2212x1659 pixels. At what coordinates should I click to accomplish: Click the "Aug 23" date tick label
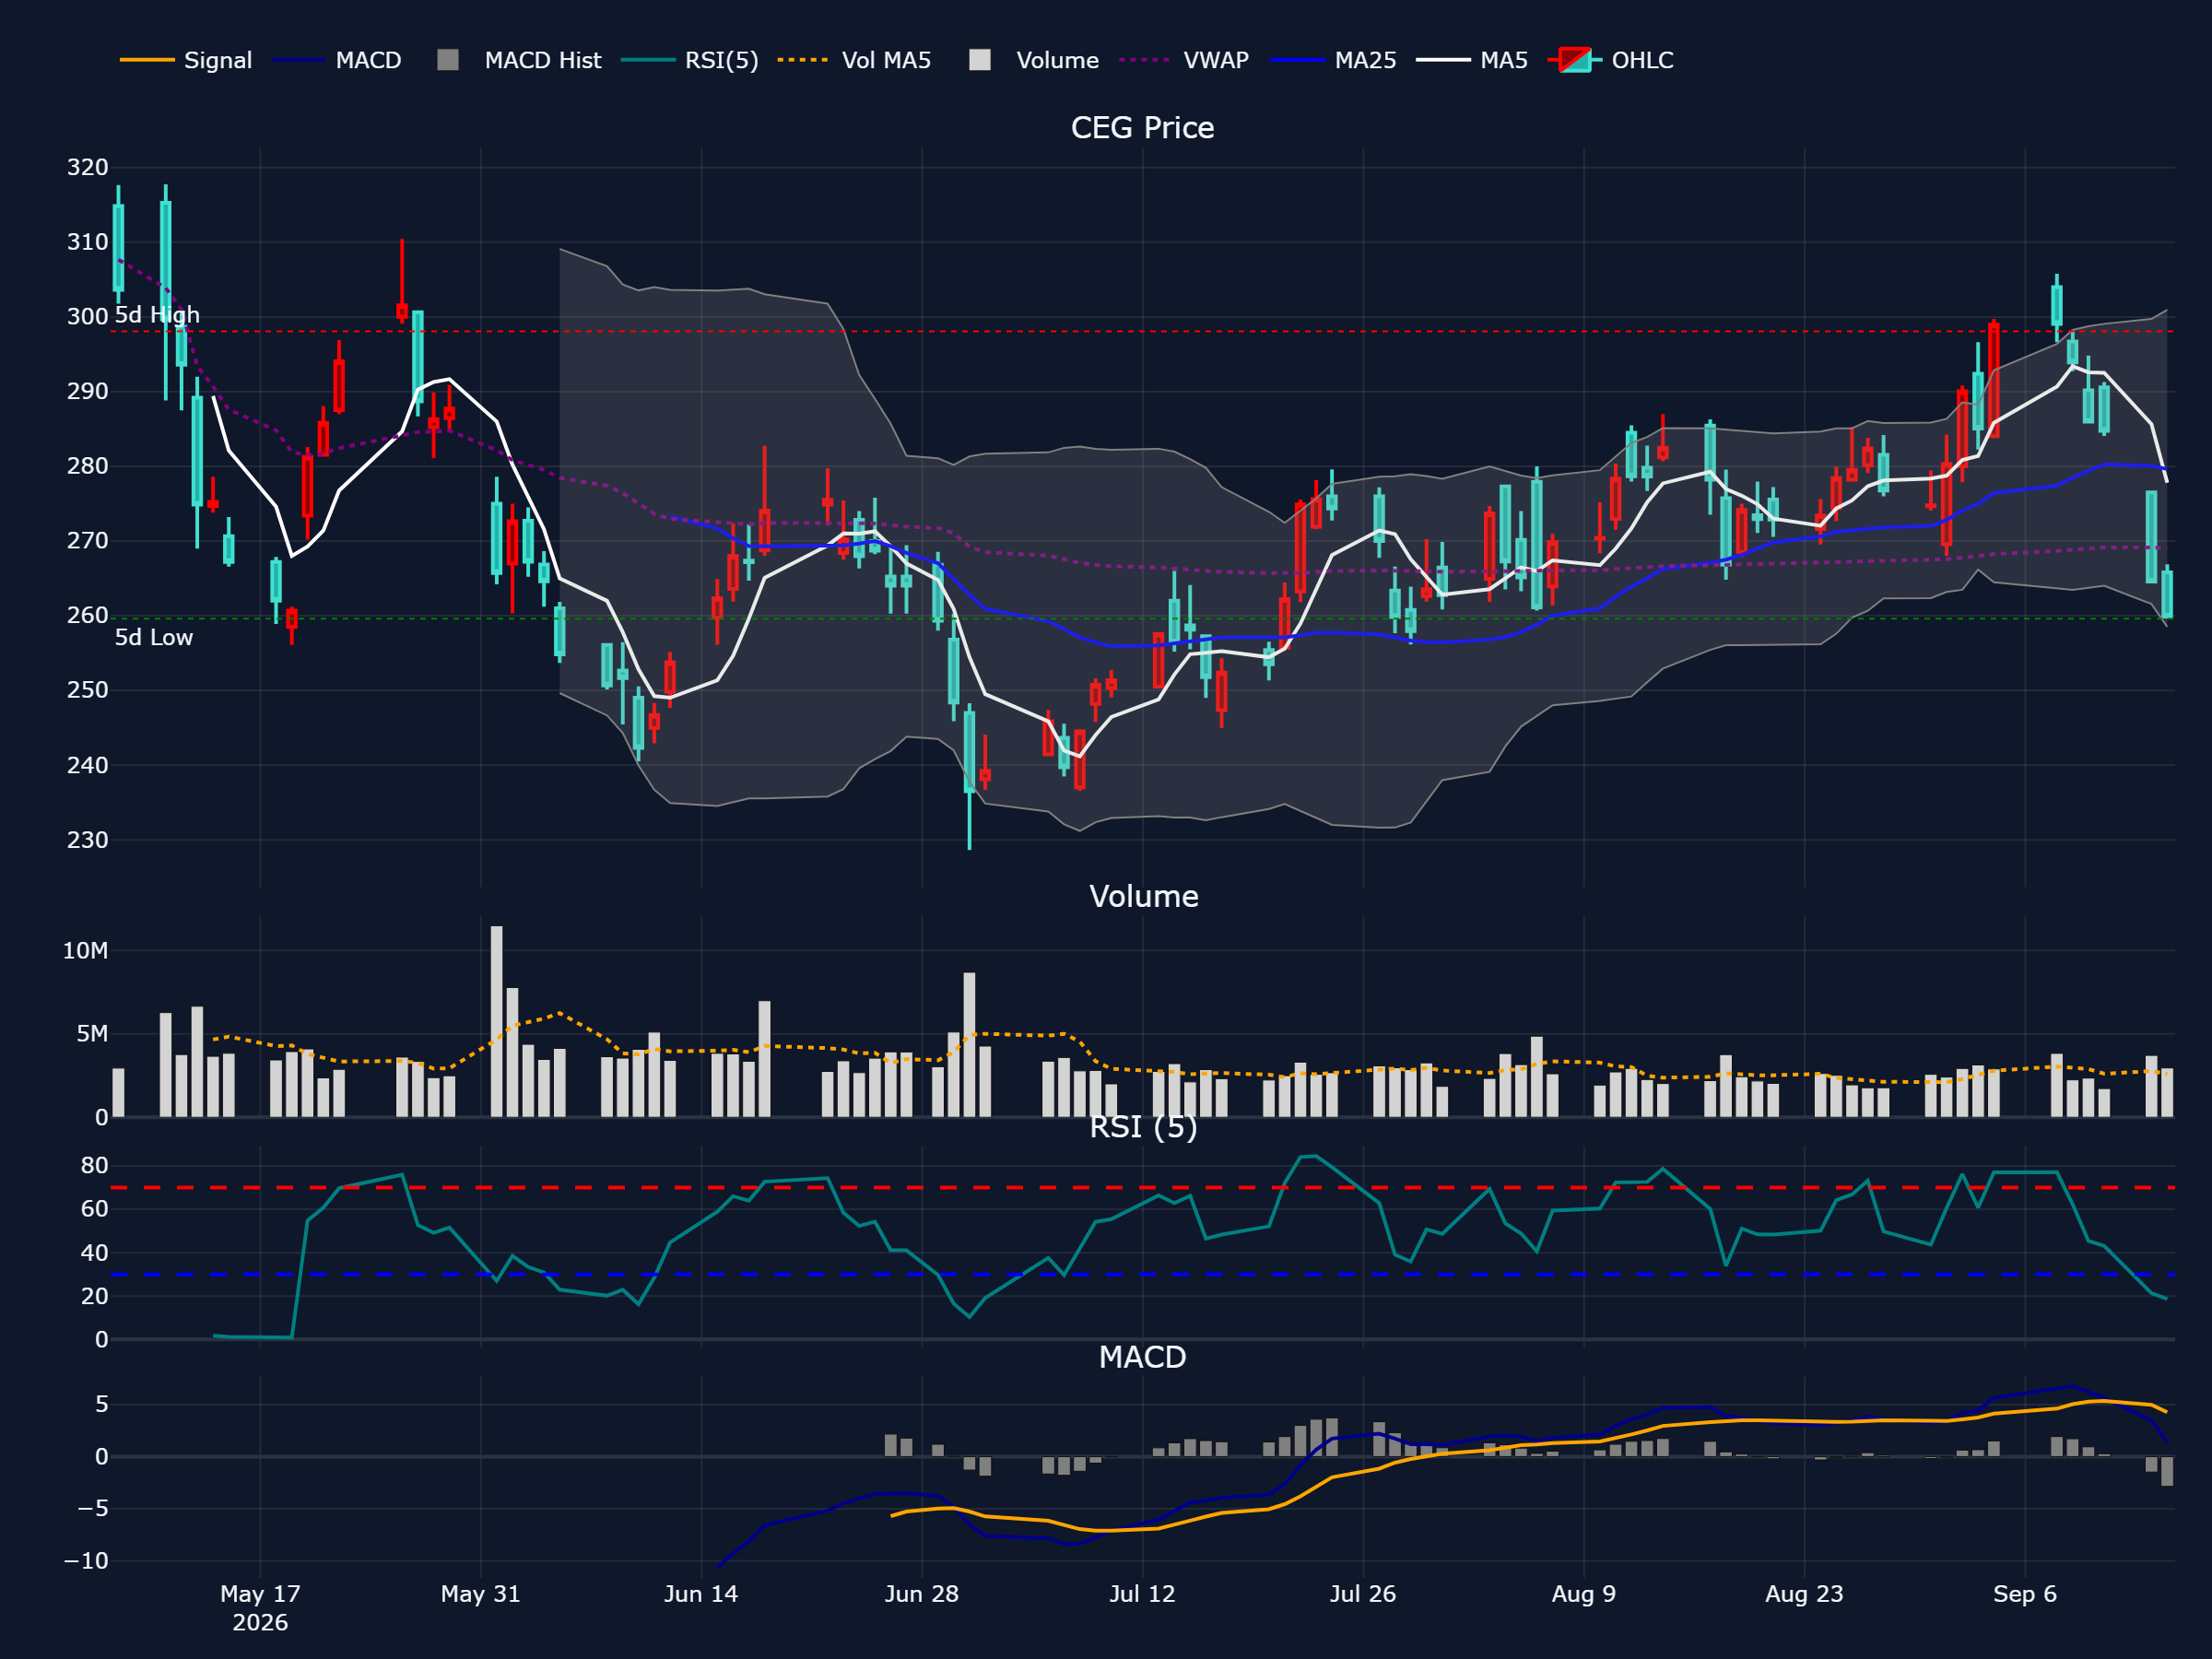(x=1804, y=1594)
